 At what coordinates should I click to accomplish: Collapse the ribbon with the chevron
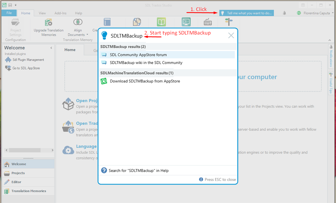(330, 40)
